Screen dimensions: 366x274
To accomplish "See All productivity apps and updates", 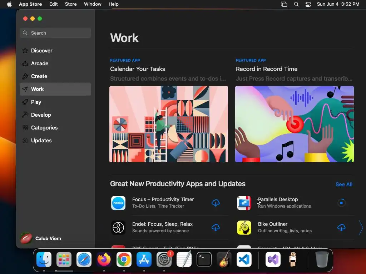I will click(344, 184).
